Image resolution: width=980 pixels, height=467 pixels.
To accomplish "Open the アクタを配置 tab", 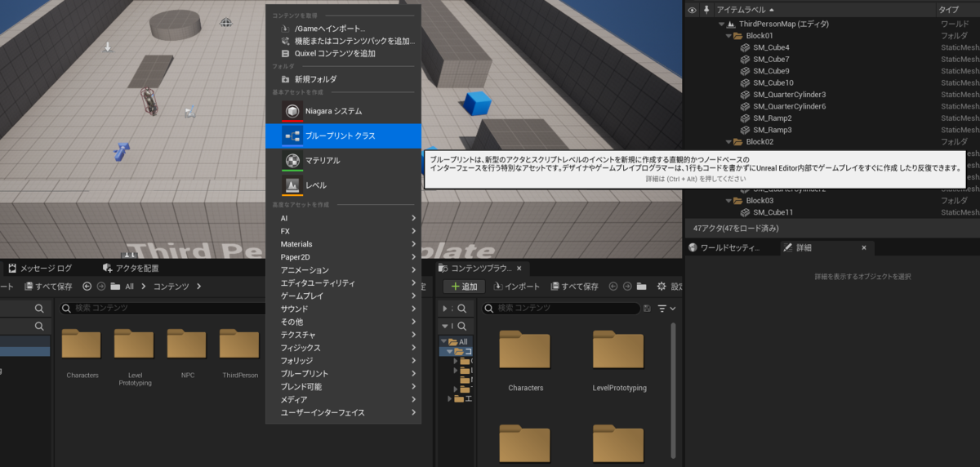I will click(x=131, y=268).
